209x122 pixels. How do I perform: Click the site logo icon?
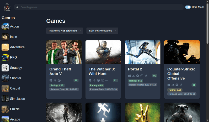[x=7, y=7]
